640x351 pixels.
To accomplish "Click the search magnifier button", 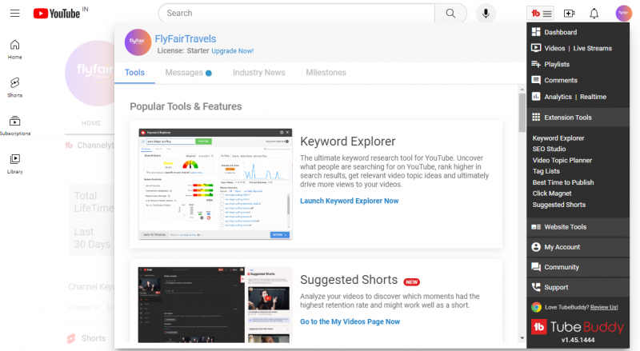I will (x=451, y=14).
